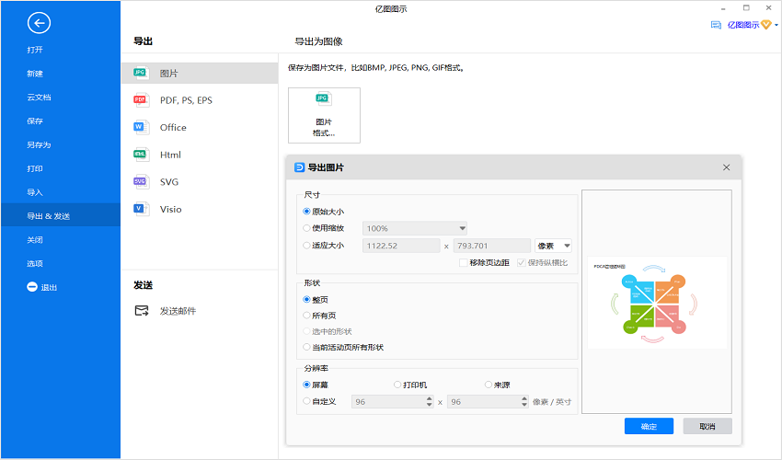Select the 来源 resolution radio

tap(489, 385)
